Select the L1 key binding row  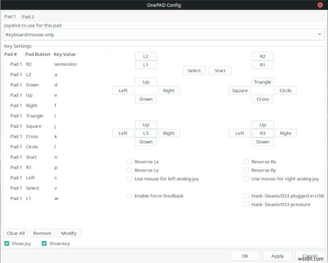57,198
